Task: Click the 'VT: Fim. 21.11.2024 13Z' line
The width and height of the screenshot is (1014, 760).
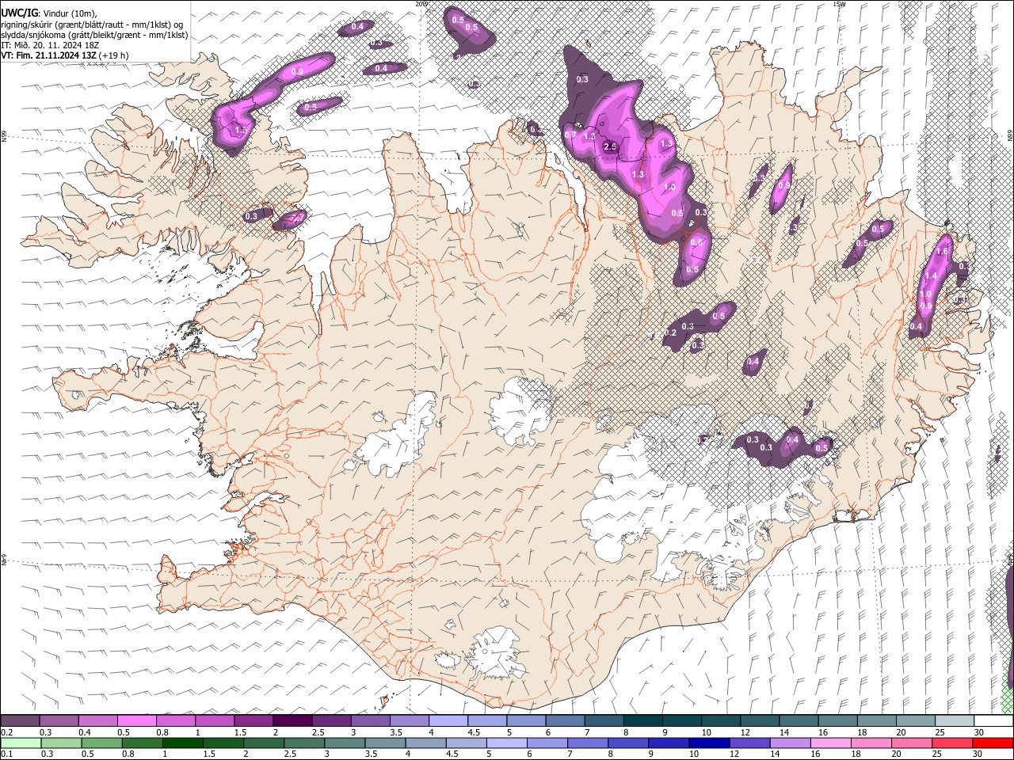Action: 49,55
